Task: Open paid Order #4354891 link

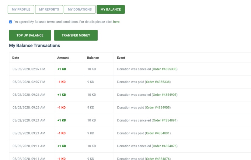Action: (x=158, y=133)
